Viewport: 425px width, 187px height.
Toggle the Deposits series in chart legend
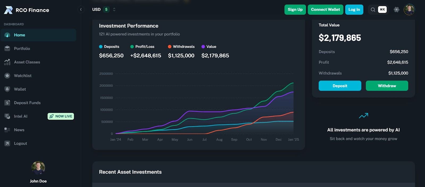[109, 47]
